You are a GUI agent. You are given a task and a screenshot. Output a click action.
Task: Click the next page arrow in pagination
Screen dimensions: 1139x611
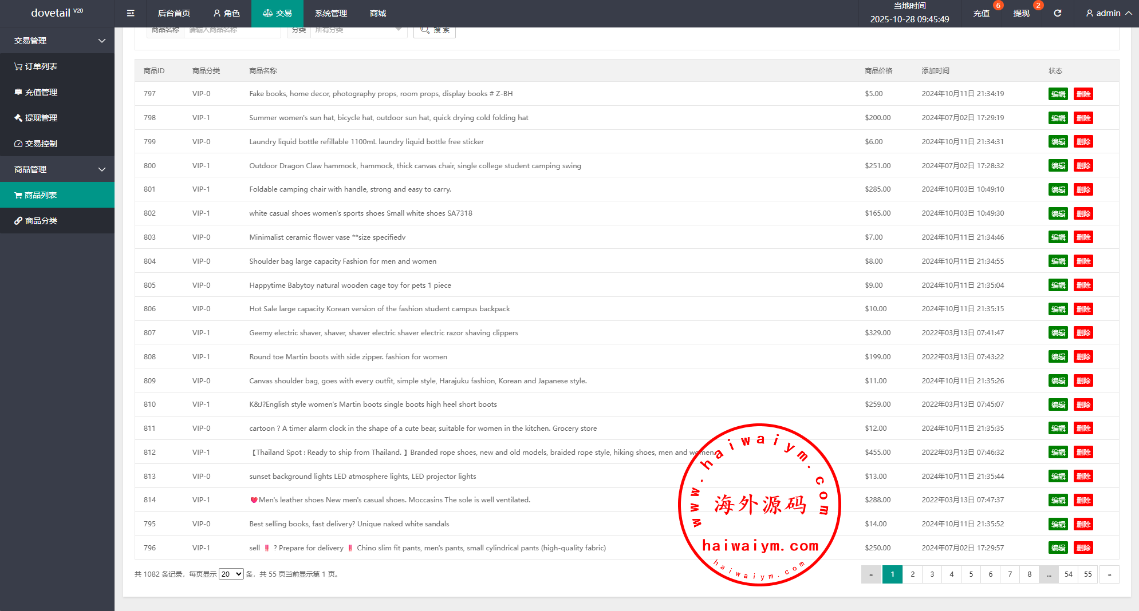pos(1109,574)
